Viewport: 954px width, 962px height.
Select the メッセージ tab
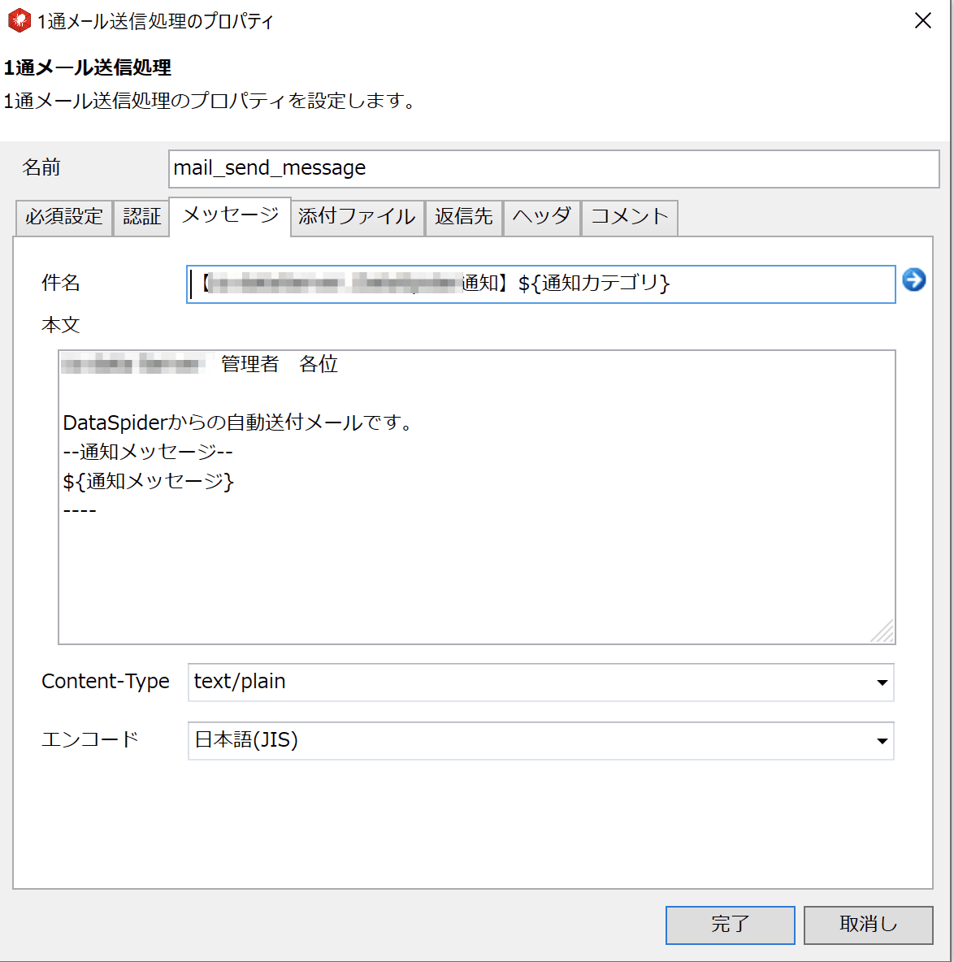[230, 216]
